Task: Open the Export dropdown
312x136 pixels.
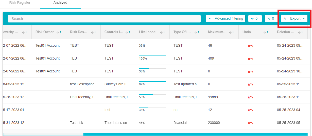Action: tap(294, 19)
